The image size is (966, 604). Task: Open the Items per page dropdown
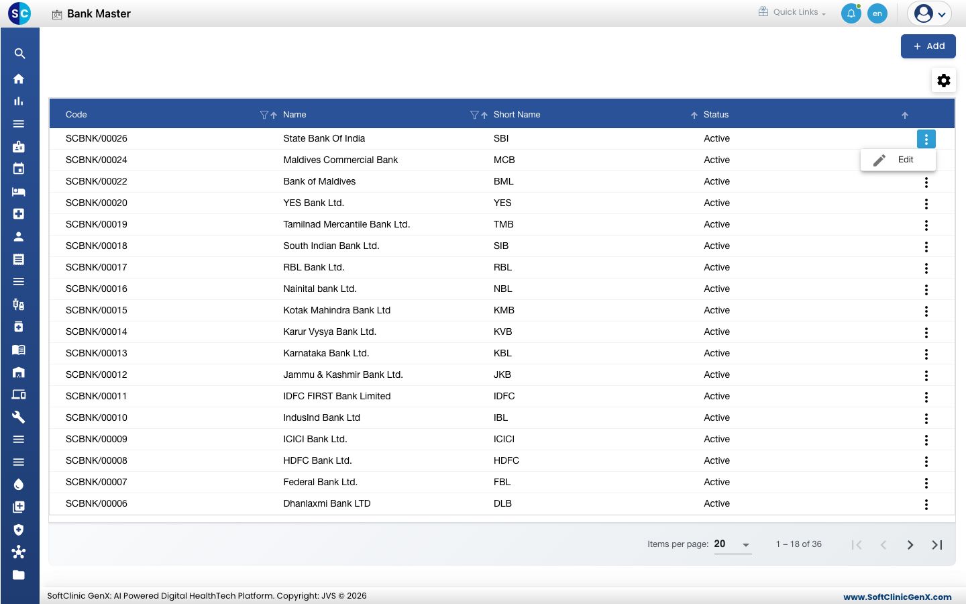point(733,544)
